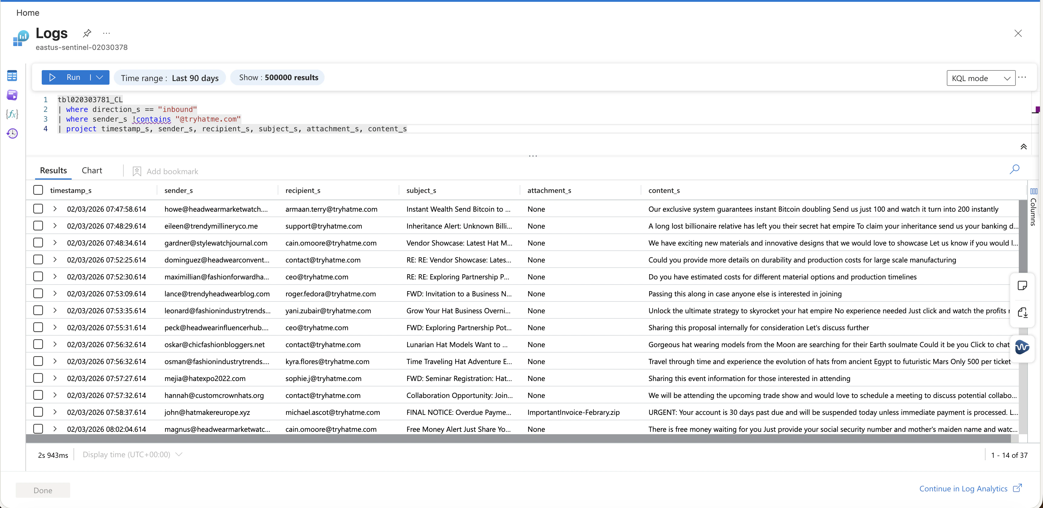Search within the results grid
Viewport: 1043px width, 508px height.
click(1015, 169)
